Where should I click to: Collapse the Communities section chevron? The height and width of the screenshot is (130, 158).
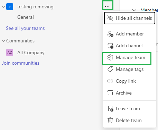[x=3, y=41]
